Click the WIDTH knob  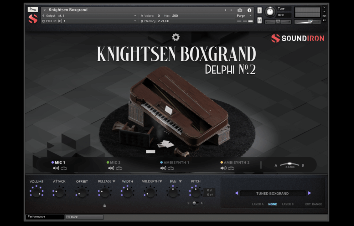(x=127, y=193)
